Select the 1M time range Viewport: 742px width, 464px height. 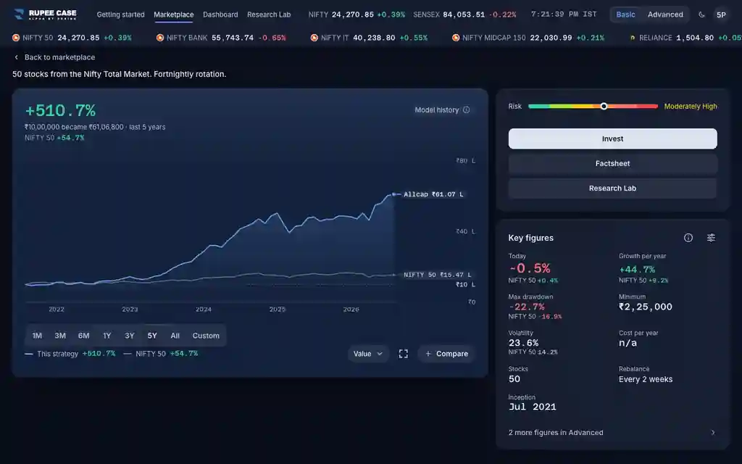coord(37,336)
